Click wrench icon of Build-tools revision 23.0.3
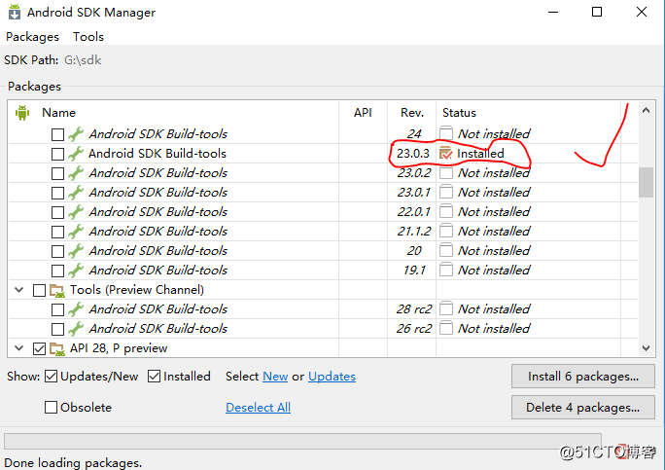665x470 pixels. coord(76,154)
